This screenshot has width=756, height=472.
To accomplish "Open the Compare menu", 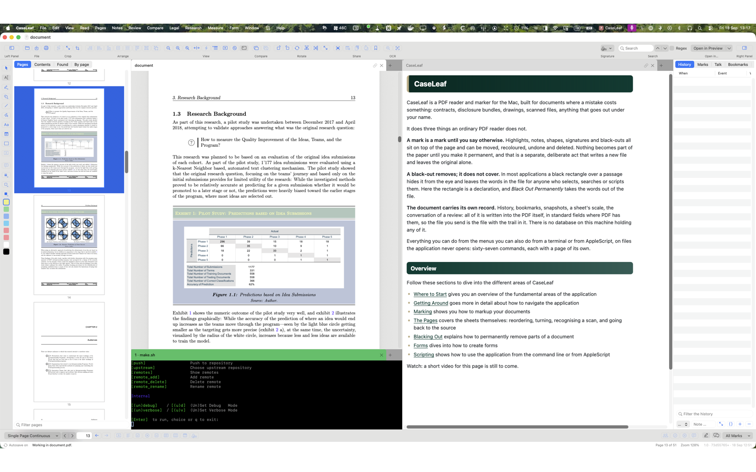I will point(155,28).
